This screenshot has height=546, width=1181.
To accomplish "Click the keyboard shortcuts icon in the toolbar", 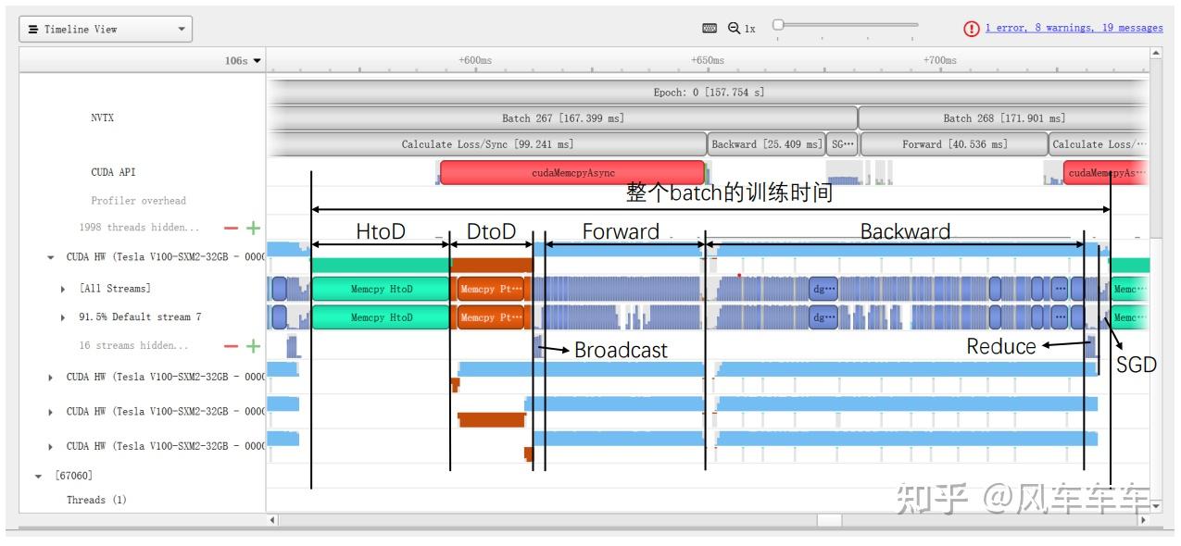I will pyautogui.click(x=711, y=28).
